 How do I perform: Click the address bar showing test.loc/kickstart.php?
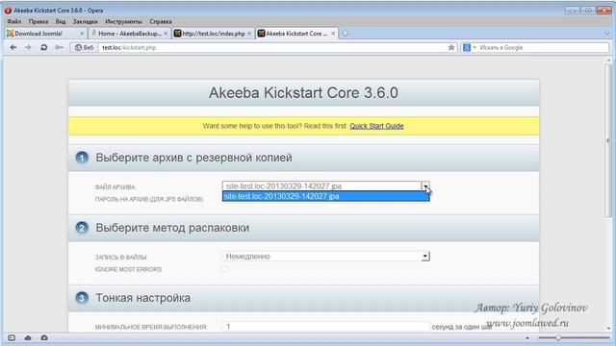273,47
